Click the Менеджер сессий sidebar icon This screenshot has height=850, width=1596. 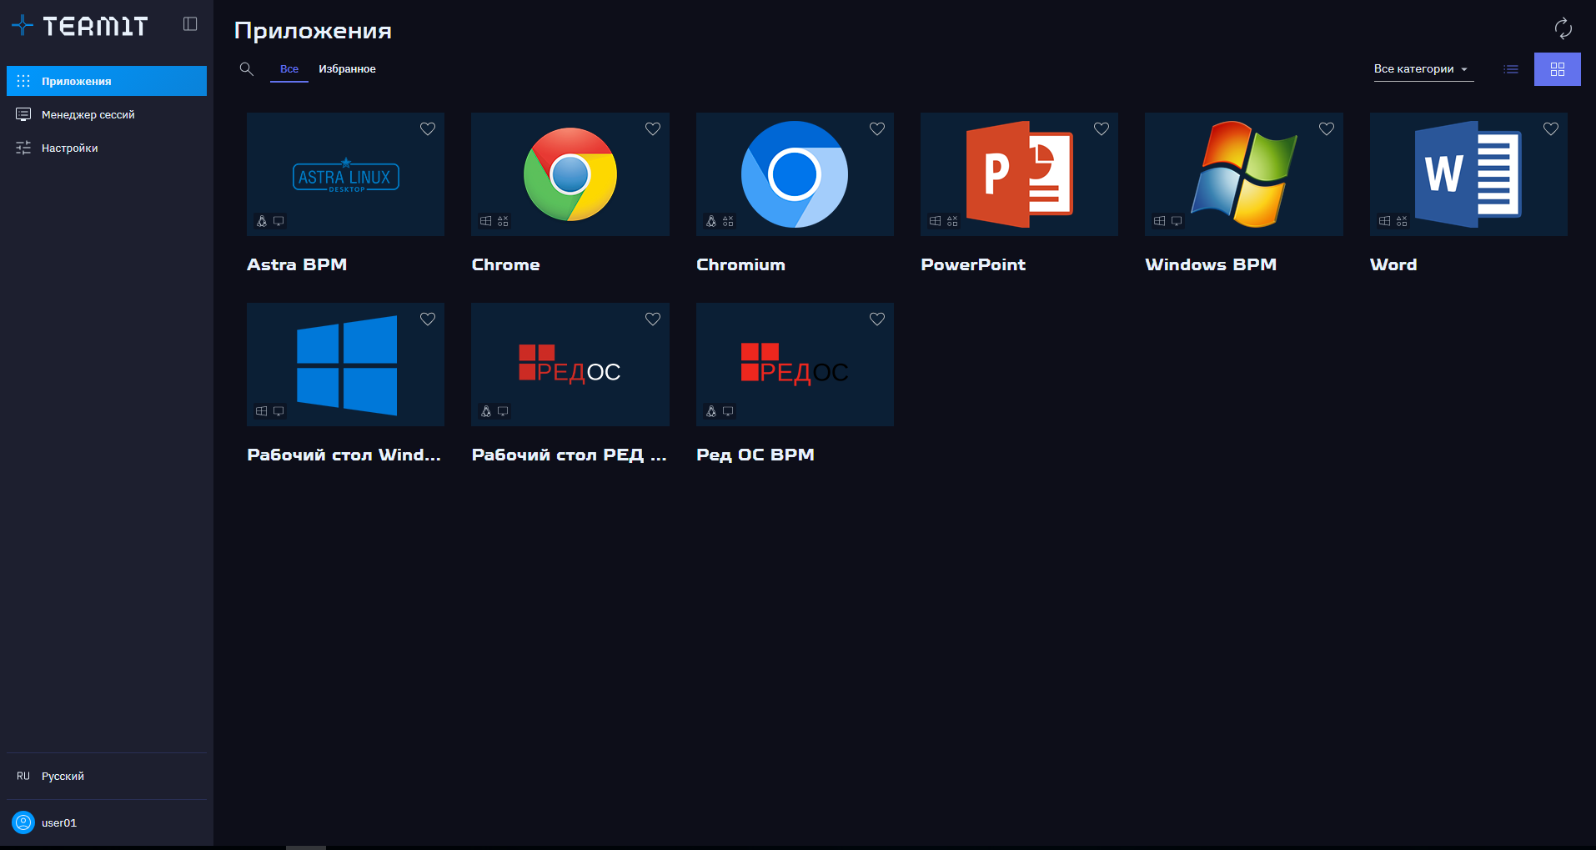coord(23,114)
